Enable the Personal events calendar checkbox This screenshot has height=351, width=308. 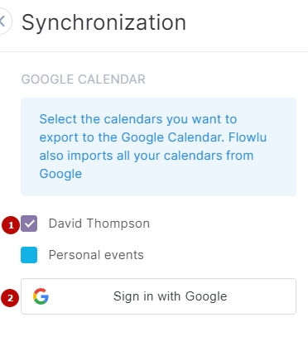click(29, 255)
